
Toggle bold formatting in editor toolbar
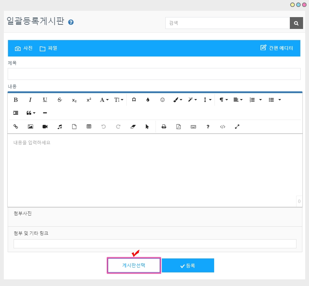(x=16, y=100)
